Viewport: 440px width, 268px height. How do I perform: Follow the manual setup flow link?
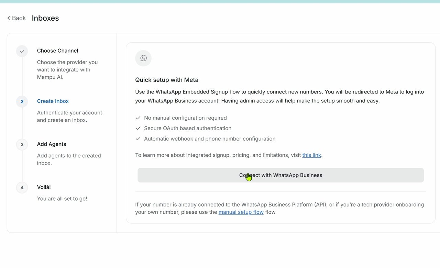point(241,212)
